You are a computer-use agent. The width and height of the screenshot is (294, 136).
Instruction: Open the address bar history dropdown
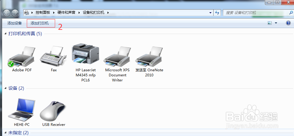[x=210, y=13]
